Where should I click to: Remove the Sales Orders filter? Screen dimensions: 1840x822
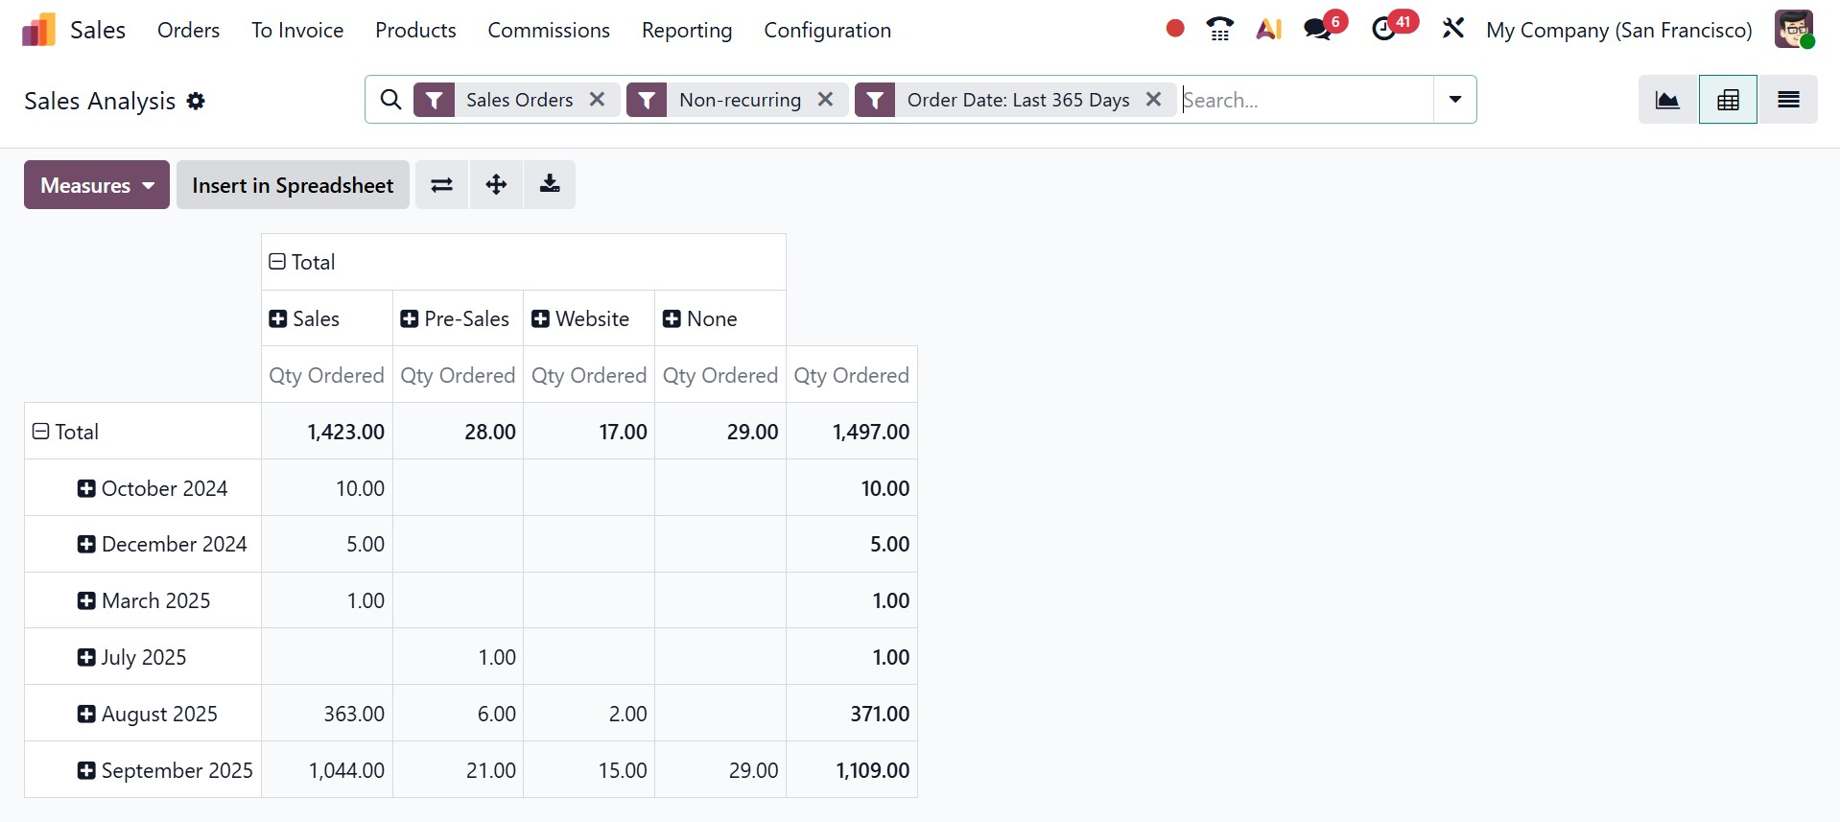pos(597,100)
